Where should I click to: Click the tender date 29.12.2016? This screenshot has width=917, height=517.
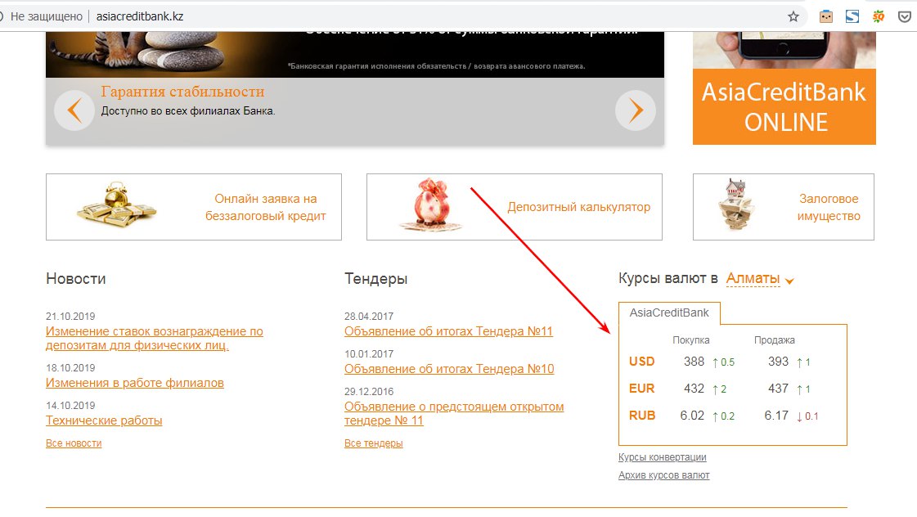coord(368,391)
